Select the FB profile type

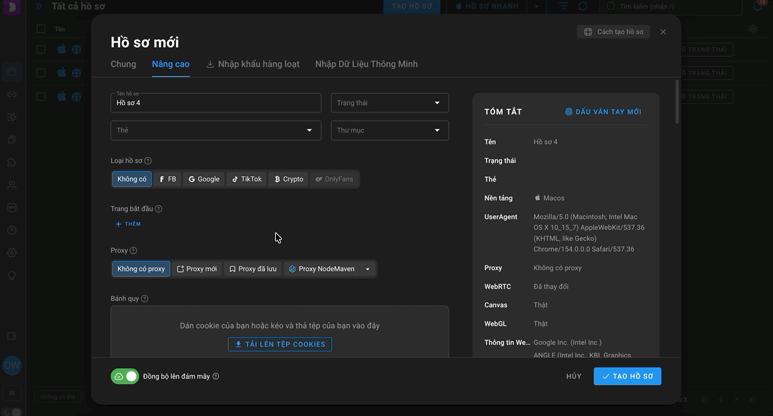167,179
